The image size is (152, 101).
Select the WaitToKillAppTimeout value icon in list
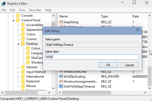(61, 86)
